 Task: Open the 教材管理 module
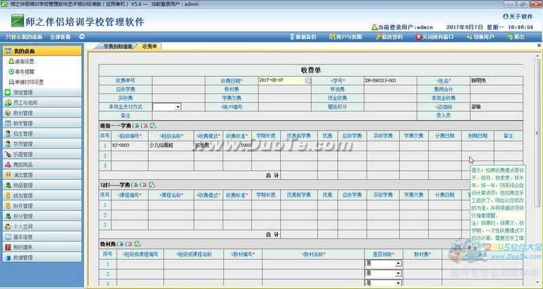(42, 113)
